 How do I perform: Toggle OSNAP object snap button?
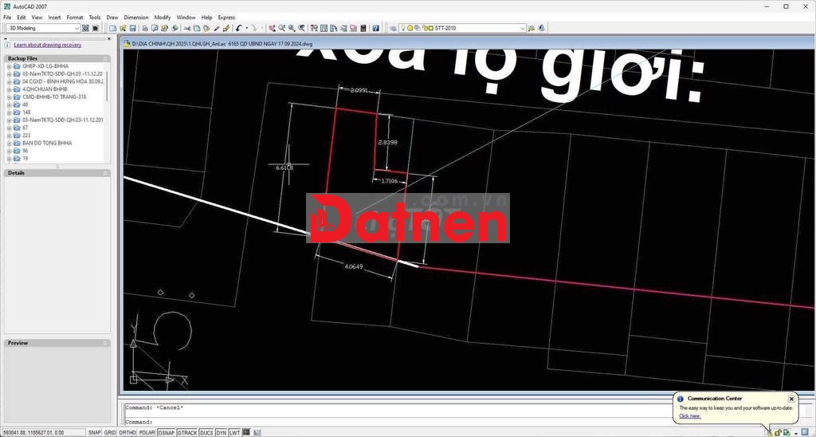pos(167,432)
